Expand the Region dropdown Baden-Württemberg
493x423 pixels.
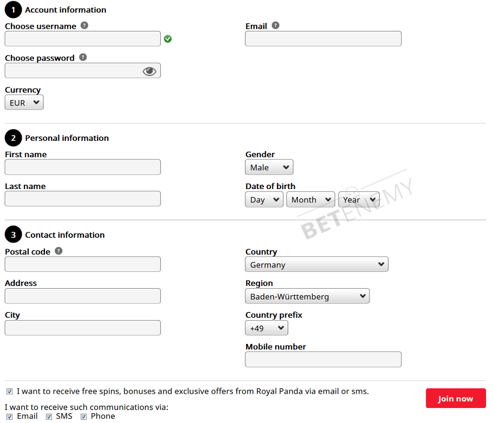click(307, 296)
